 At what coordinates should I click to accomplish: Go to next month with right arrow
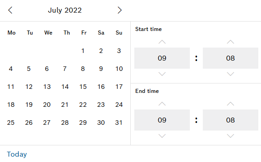point(120,10)
